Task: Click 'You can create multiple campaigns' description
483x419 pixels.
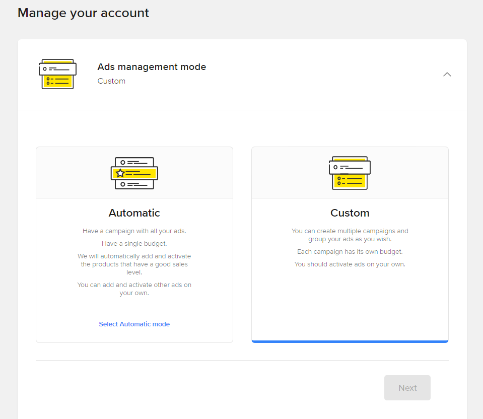Action: tap(350, 235)
